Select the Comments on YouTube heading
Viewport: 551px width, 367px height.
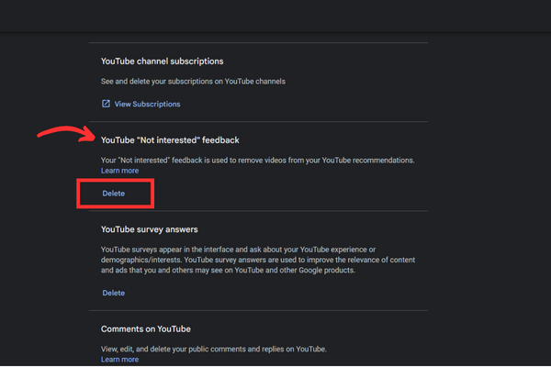146,329
